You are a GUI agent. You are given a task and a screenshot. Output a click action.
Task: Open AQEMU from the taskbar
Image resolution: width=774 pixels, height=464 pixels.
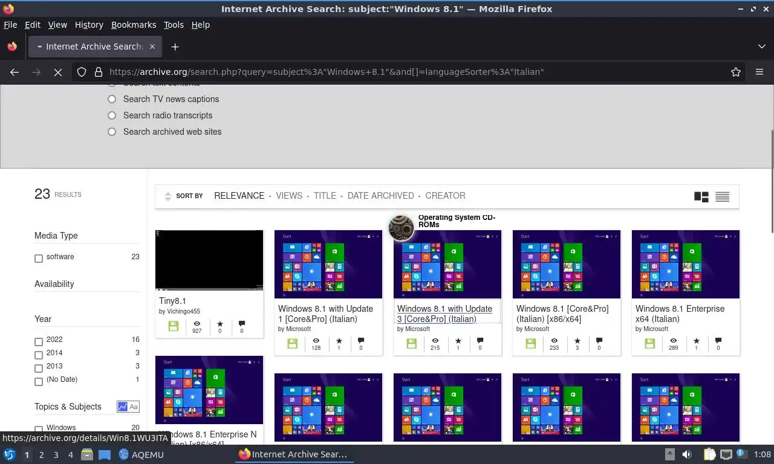tap(141, 454)
